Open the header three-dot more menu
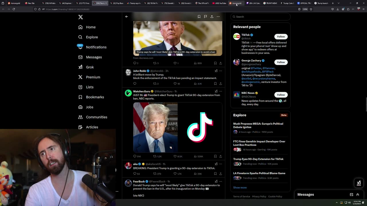This screenshot has width=367, height=206. point(218,17)
